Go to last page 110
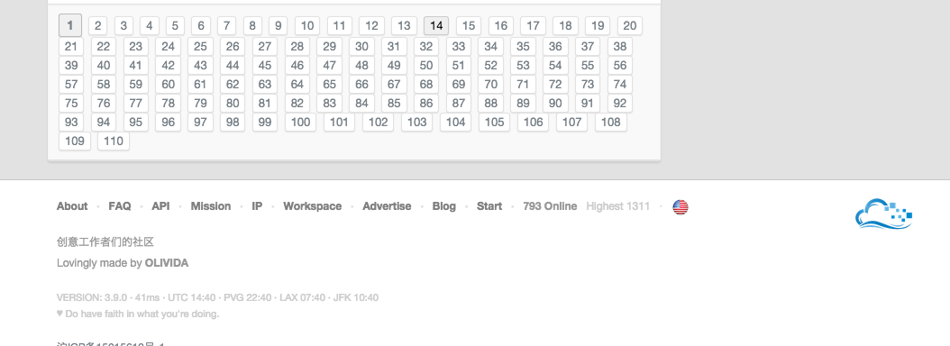Viewport: 950px width, 346px height. [114, 141]
